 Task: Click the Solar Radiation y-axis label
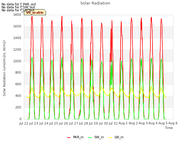click(4, 68)
